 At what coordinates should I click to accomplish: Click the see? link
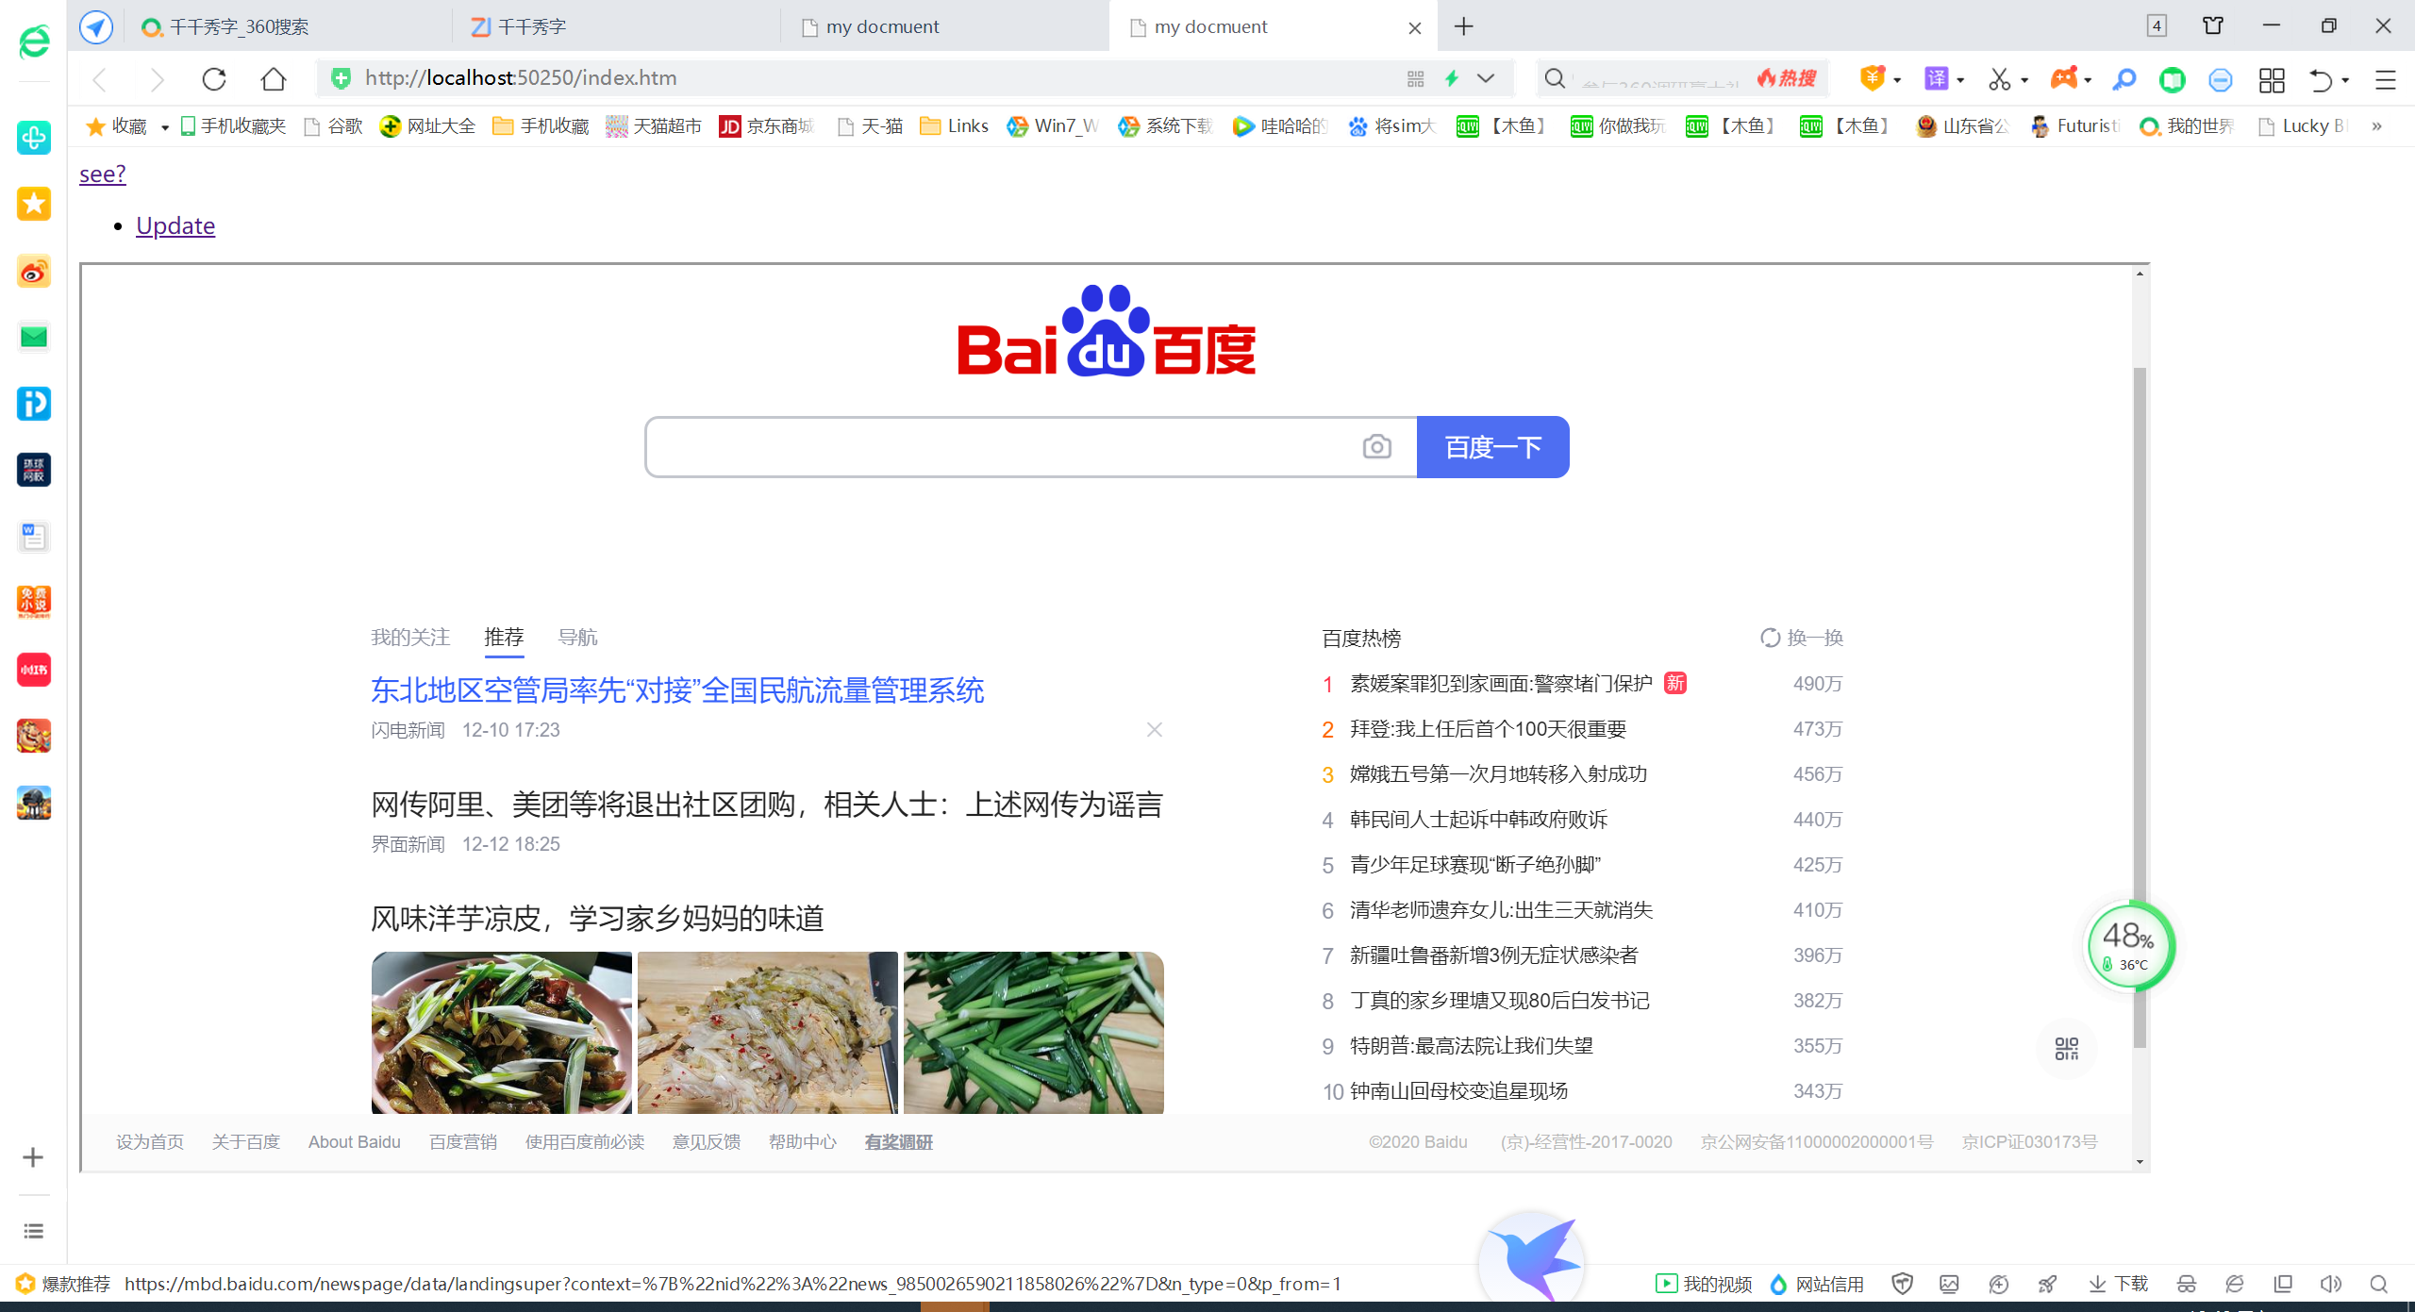(x=102, y=174)
